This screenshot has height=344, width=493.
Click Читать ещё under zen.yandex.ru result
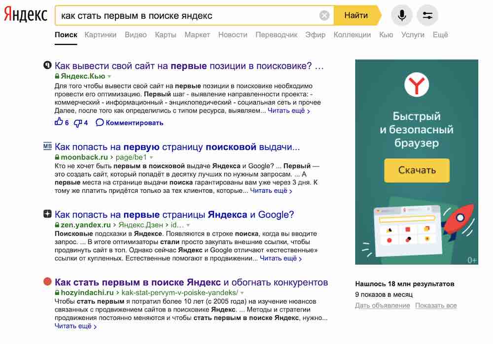tap(281, 258)
